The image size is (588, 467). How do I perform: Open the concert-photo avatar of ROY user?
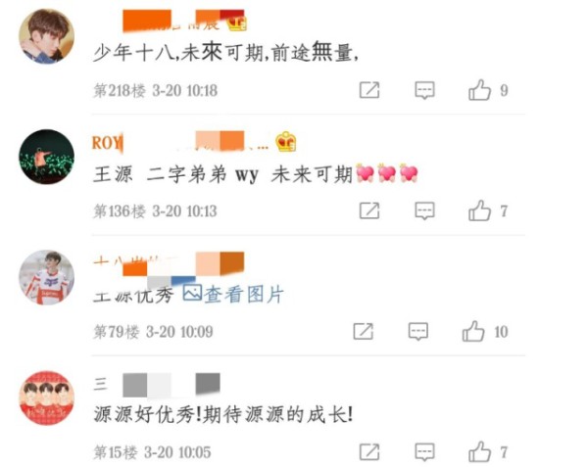(46, 157)
